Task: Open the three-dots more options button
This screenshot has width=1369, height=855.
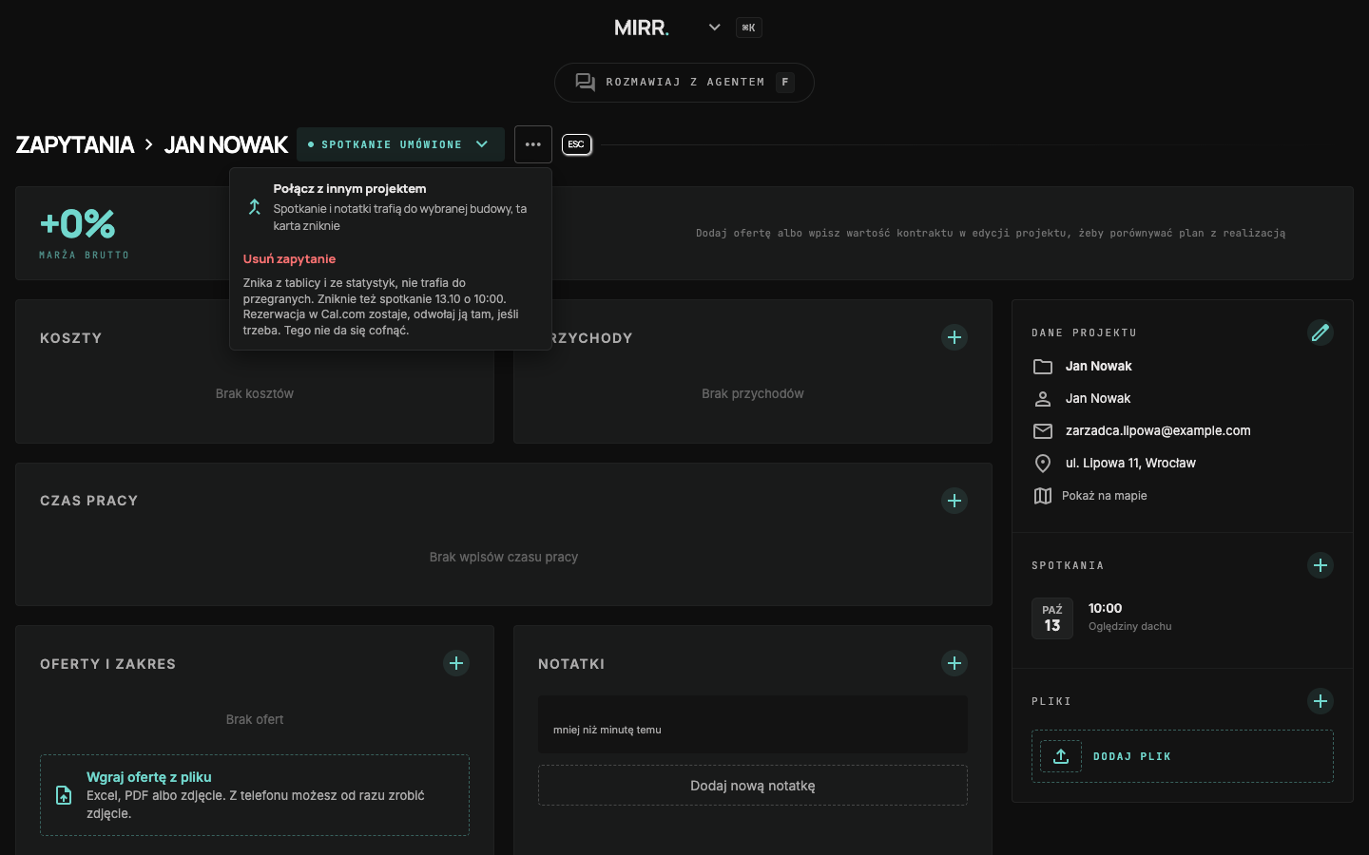Action: coord(532,144)
